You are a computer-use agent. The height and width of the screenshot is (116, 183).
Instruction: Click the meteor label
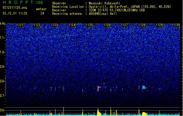pos(41,9)
